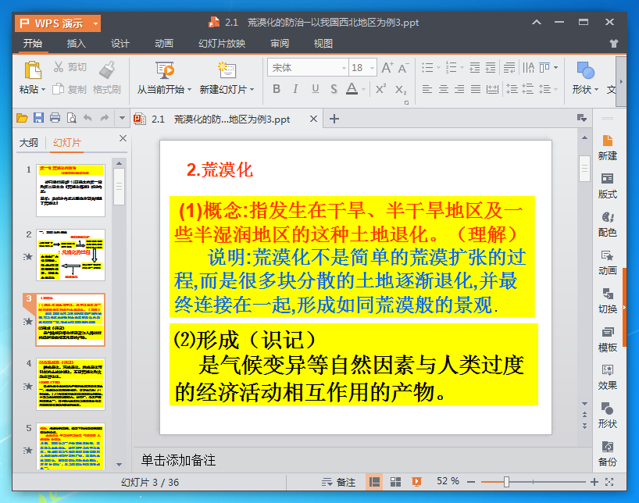Switch to slide sorter view
The height and width of the screenshot is (503, 639).
[x=395, y=482]
